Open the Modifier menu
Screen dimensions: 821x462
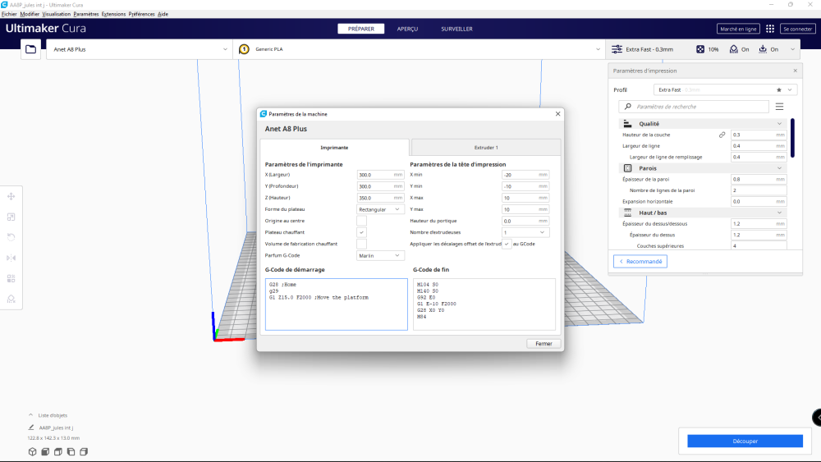30,14
